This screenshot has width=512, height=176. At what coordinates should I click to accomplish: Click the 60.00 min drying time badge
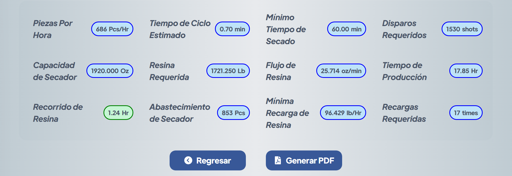(x=346, y=29)
